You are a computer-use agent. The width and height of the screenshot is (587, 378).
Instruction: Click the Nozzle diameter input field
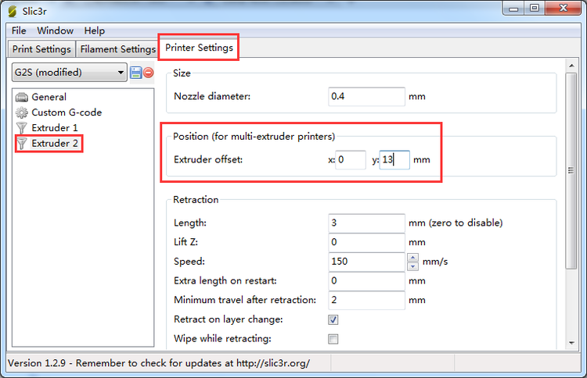tap(366, 97)
